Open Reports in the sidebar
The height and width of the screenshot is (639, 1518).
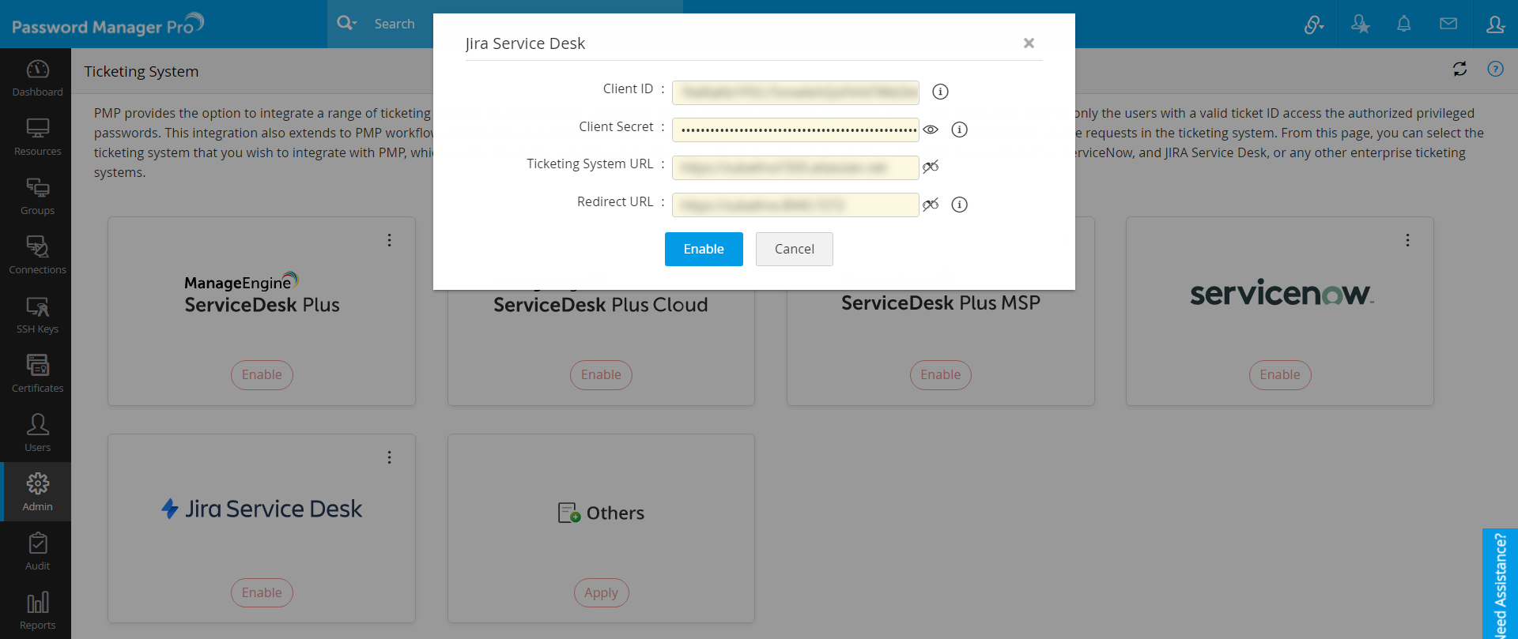click(37, 611)
